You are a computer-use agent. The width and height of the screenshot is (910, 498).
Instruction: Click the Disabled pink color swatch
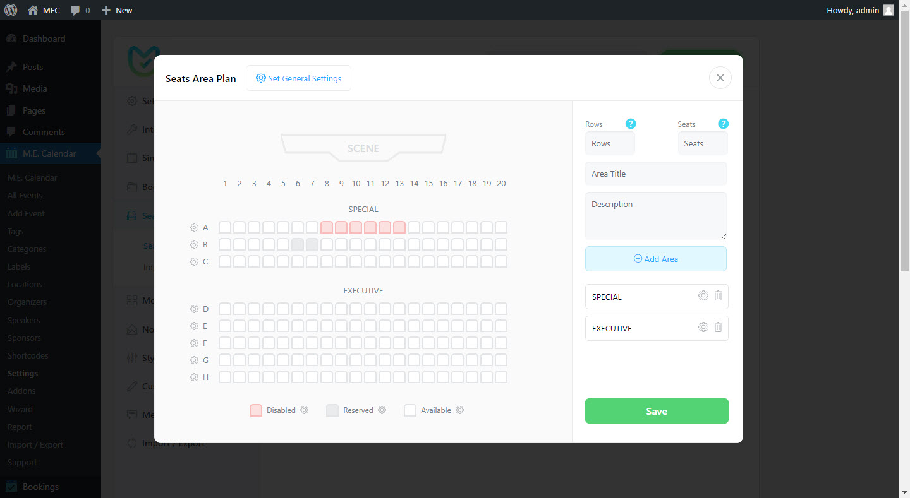pos(256,410)
